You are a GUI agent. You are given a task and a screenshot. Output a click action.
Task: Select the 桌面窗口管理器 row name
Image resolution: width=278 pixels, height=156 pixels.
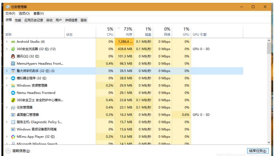click(x=28, y=115)
